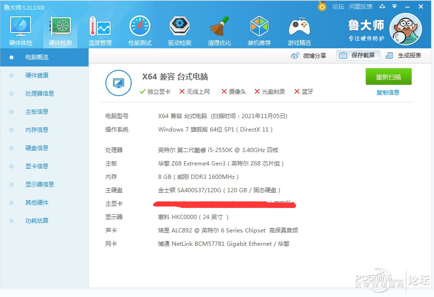Click operating system value Windows 7 text

[215, 130]
